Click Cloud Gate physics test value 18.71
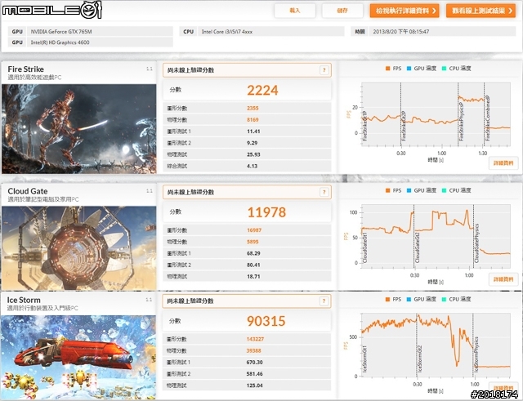523x401 pixels. [253, 276]
